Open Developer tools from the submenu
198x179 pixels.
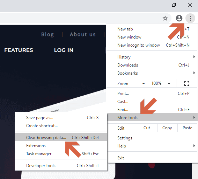(61, 166)
